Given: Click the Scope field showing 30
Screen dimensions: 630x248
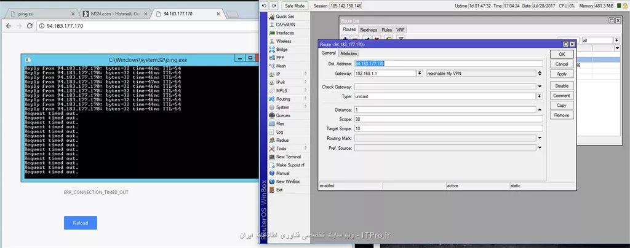Looking at the screenshot, I should pos(449,119).
